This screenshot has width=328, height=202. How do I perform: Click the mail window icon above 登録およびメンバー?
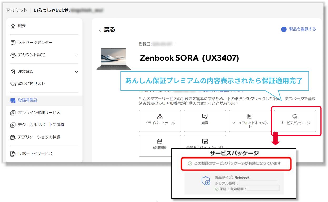point(205,141)
